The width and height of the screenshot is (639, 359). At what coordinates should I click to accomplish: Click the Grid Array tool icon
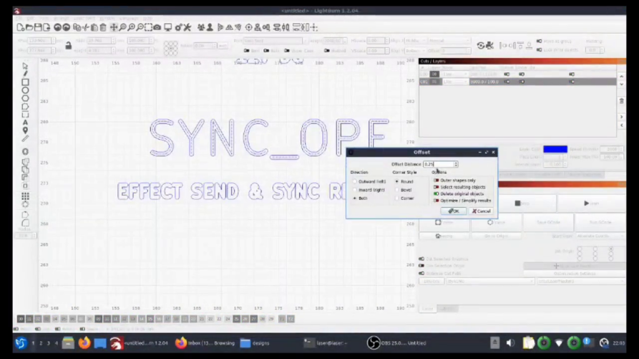point(25,196)
